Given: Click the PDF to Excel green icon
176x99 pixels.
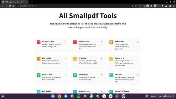Looking at the screenshot, I should pyautogui.click(x=75, y=75).
